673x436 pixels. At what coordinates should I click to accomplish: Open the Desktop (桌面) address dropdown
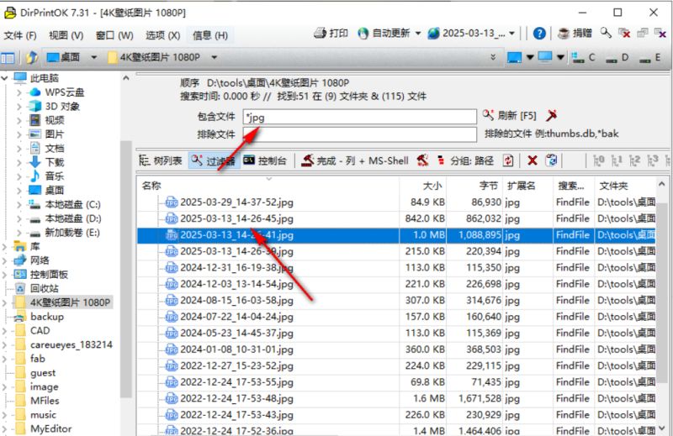pos(93,57)
